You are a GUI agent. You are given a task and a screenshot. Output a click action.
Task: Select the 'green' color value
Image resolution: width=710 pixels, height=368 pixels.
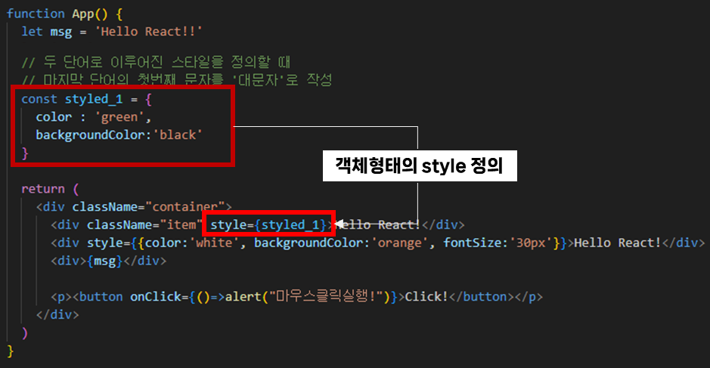[119, 117]
